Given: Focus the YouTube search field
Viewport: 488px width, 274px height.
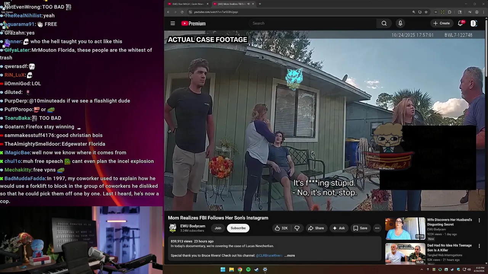Looking at the screenshot, I should pyautogui.click(x=313, y=23).
